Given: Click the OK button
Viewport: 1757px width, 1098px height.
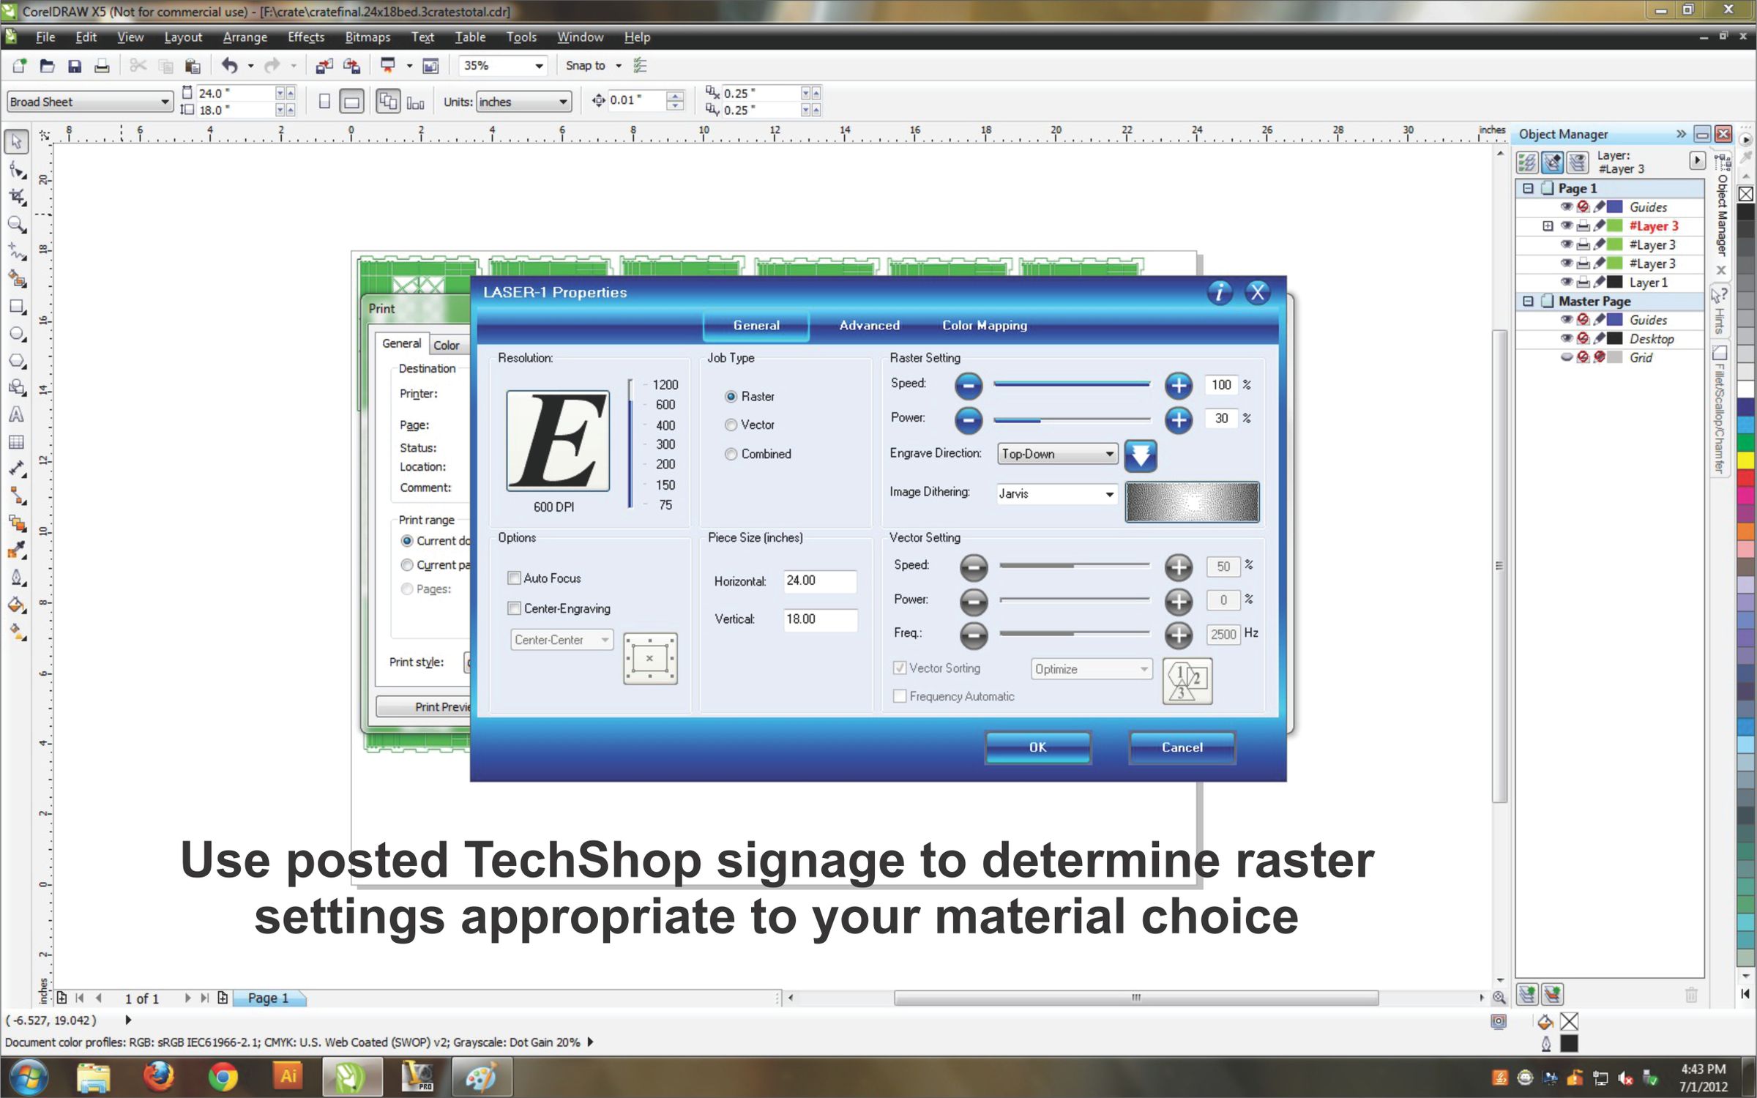Looking at the screenshot, I should point(1037,747).
